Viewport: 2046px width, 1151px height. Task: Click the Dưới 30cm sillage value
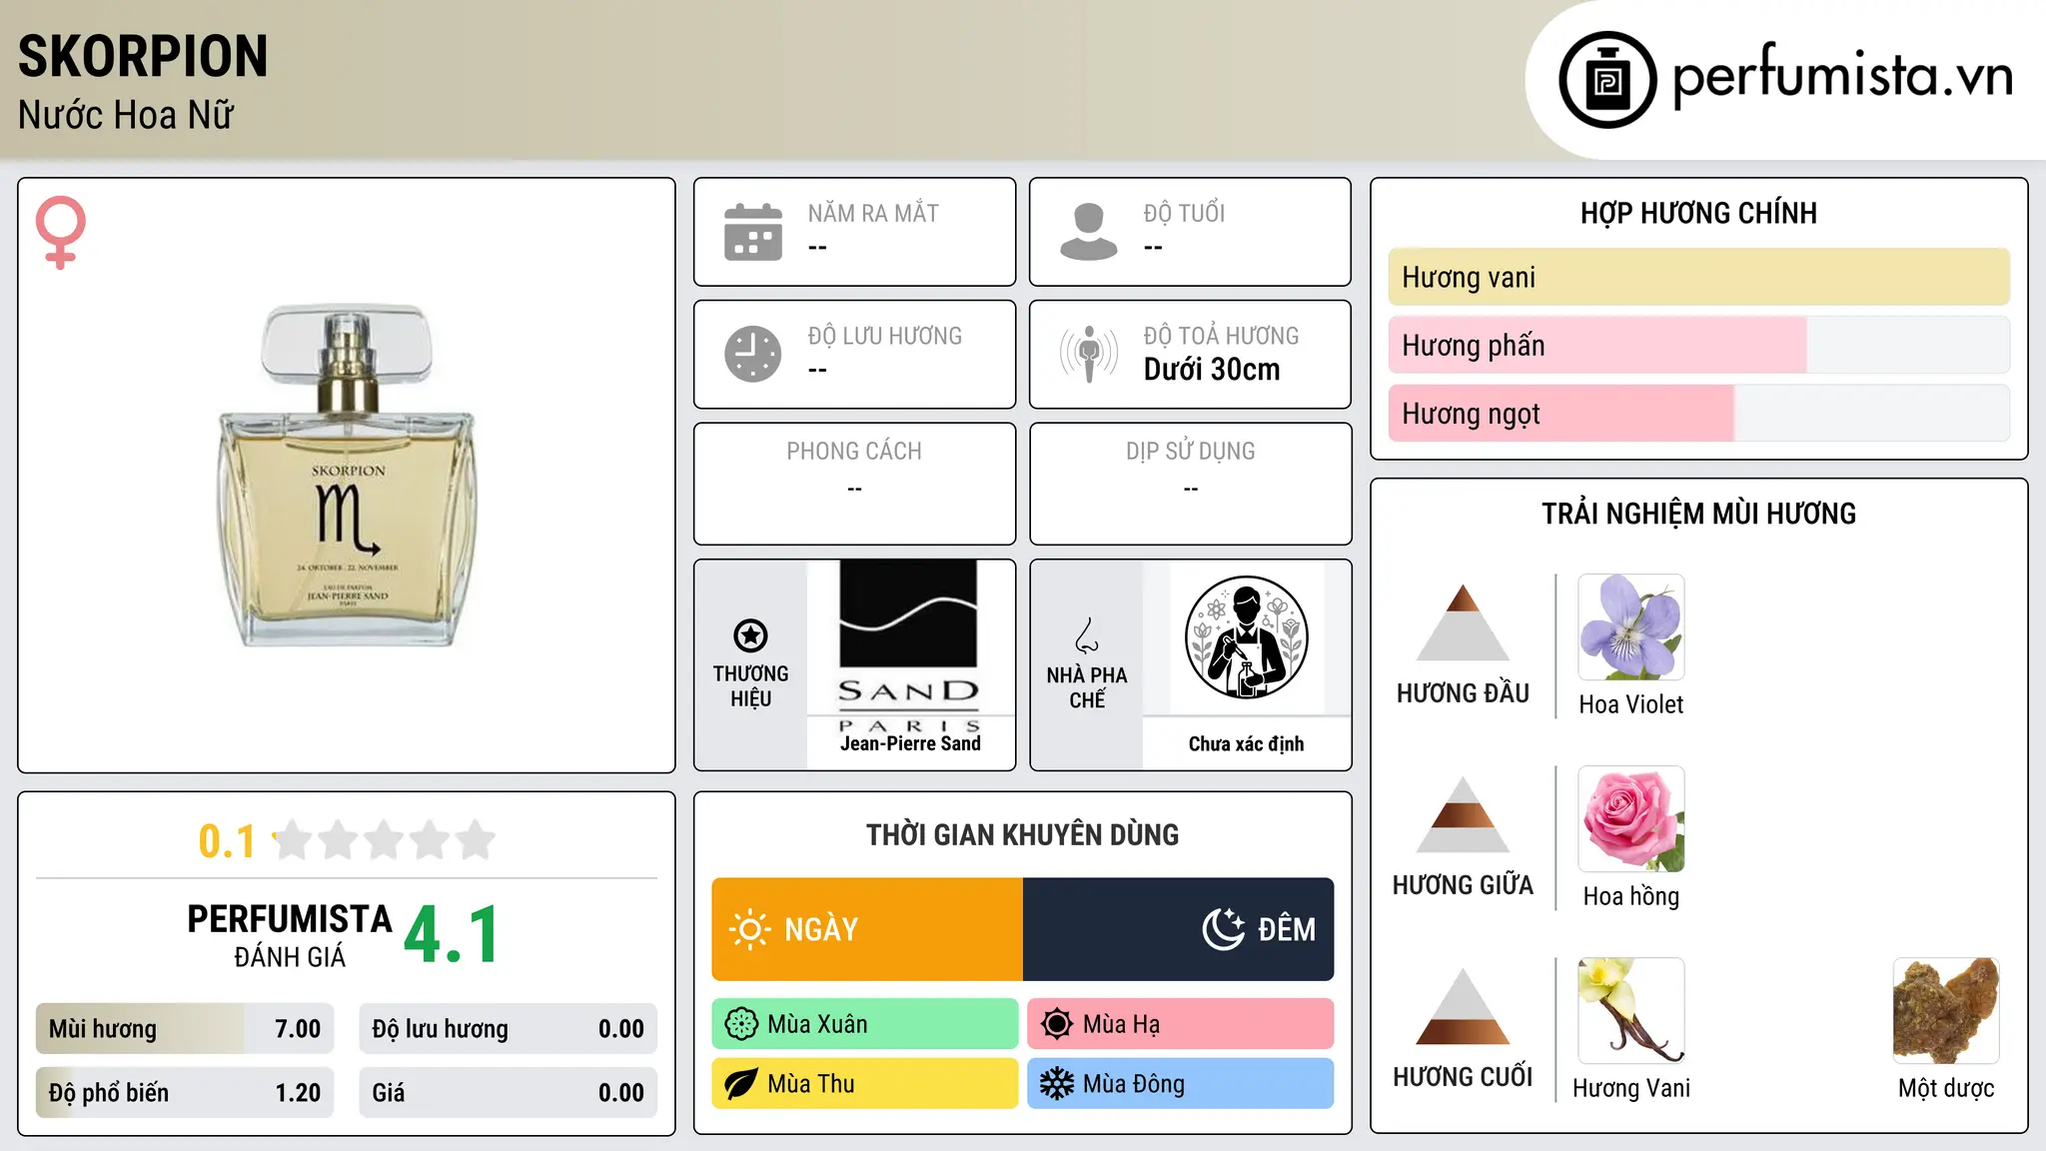(x=1212, y=370)
